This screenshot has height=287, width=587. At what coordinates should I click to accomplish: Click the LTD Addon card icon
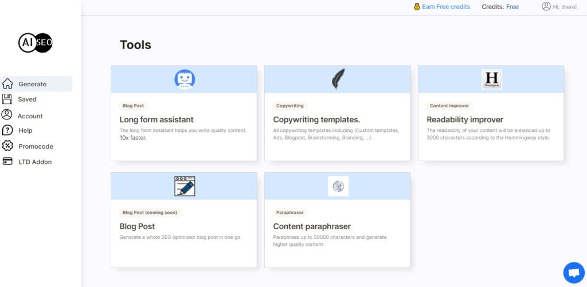[x=7, y=161]
